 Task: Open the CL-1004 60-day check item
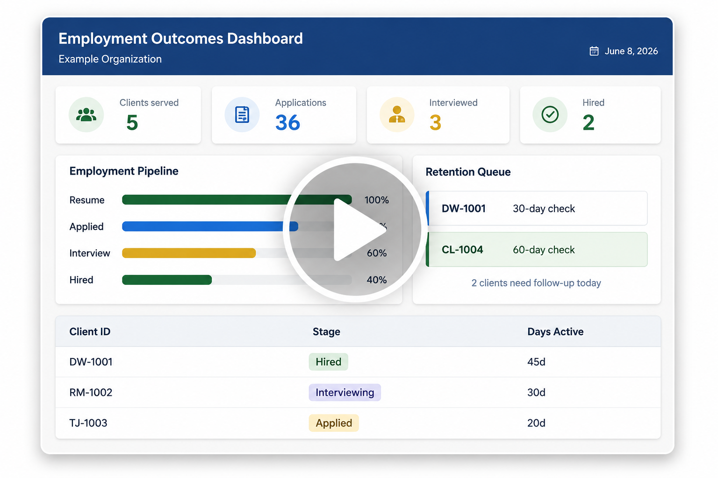click(537, 249)
